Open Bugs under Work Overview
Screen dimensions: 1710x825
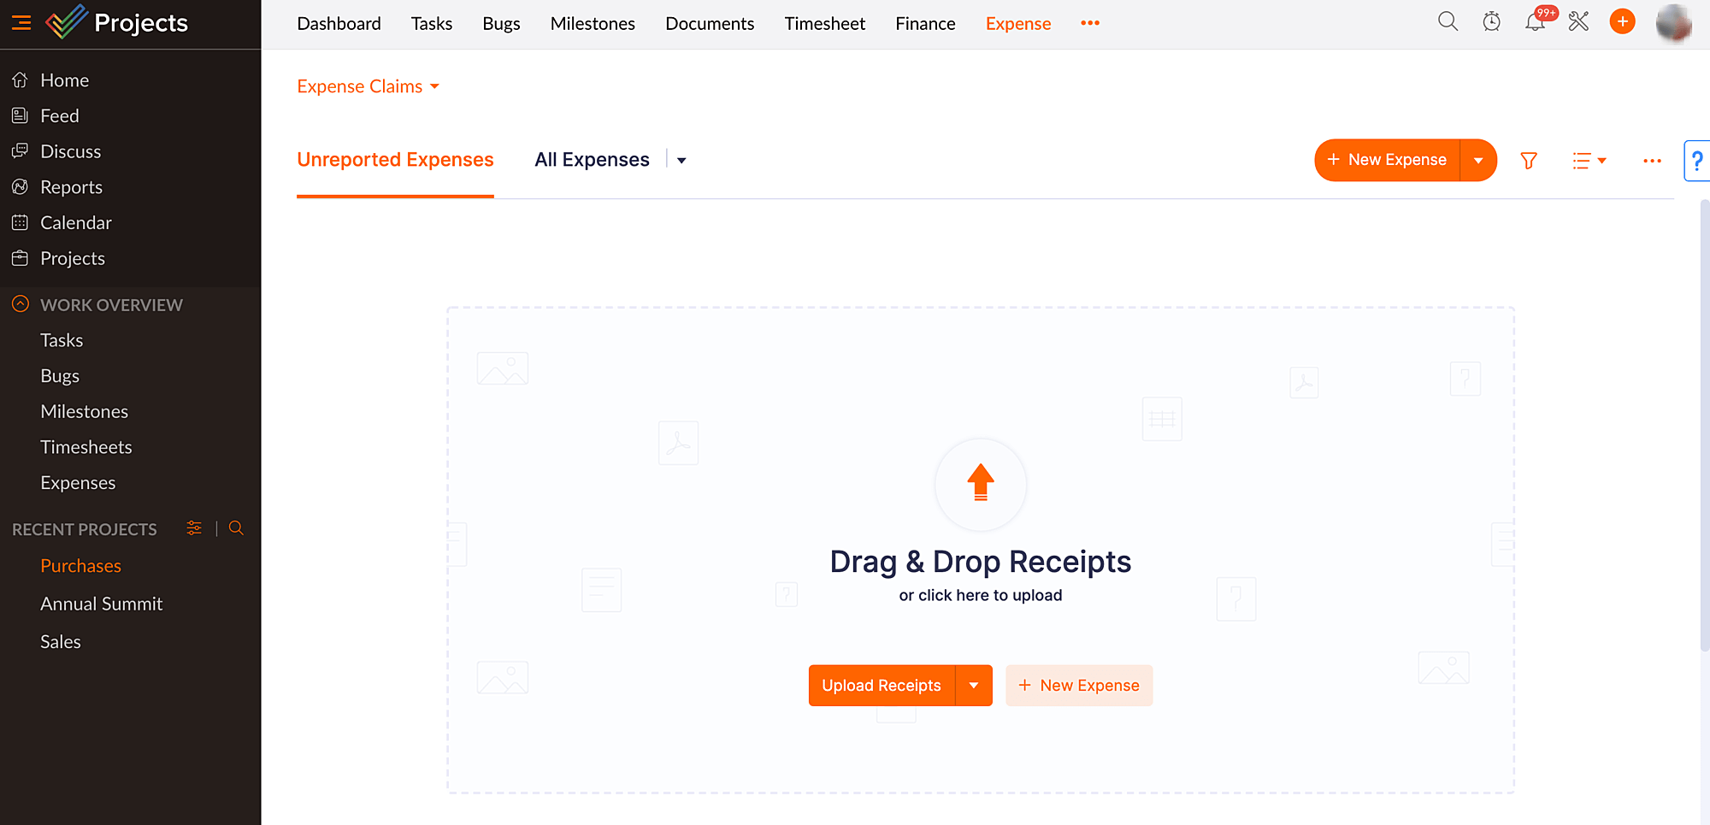tap(60, 376)
